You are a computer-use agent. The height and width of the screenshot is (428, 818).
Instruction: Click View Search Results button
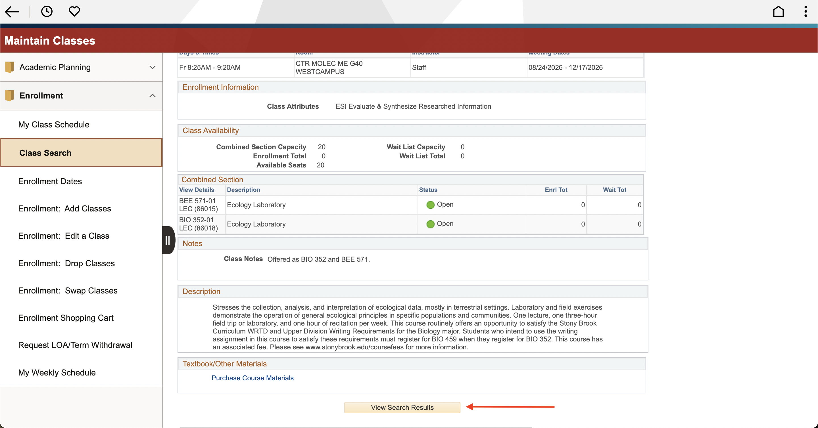[x=402, y=407]
